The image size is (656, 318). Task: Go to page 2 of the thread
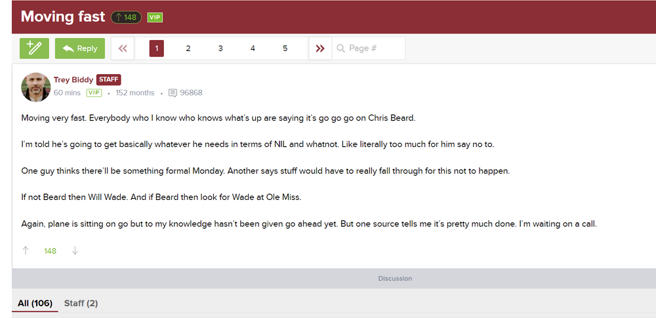click(188, 48)
